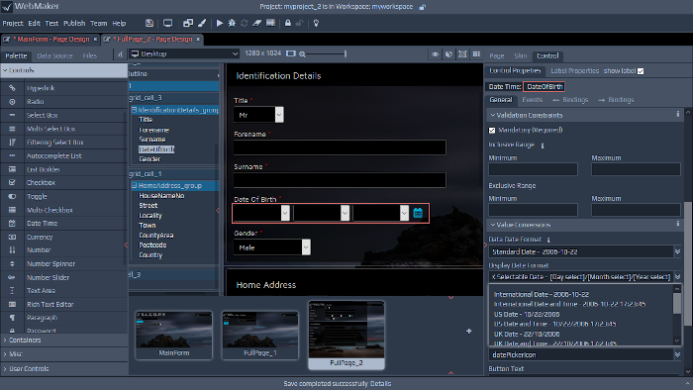This screenshot has height=390, width=693.
Task: Click the pin icon beside the Files tab
Action: point(120,54)
